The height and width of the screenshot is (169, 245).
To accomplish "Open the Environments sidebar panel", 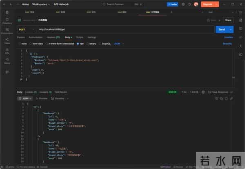I will tap(7, 31).
